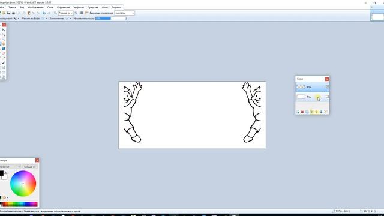Pick a hue on the color wheel
The height and width of the screenshot is (216, 384).
tap(23, 184)
